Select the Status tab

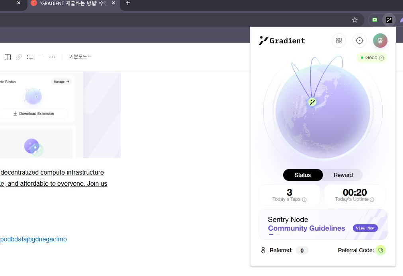[x=303, y=175]
